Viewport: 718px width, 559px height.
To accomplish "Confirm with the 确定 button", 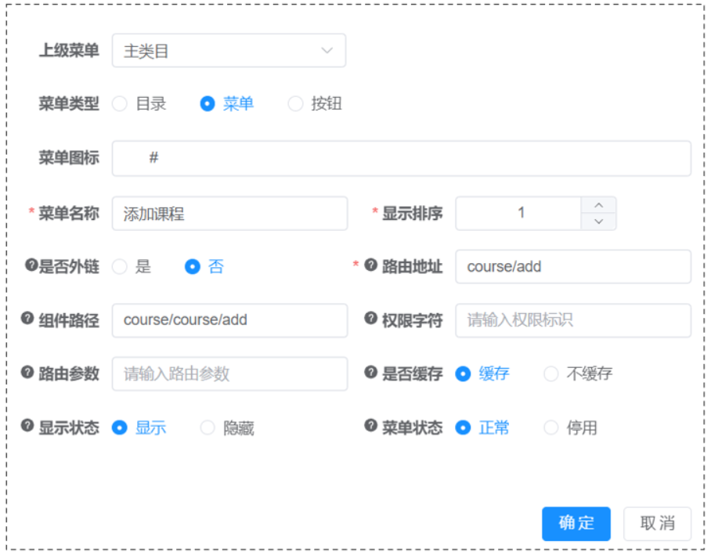I will coord(576,524).
